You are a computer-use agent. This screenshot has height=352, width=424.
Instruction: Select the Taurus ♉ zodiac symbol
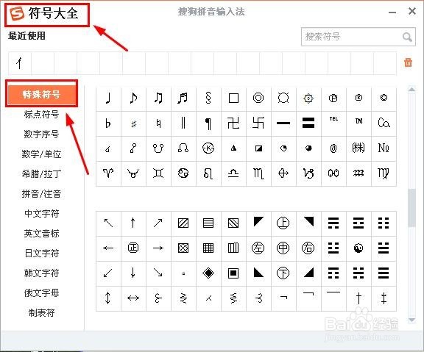133,173
